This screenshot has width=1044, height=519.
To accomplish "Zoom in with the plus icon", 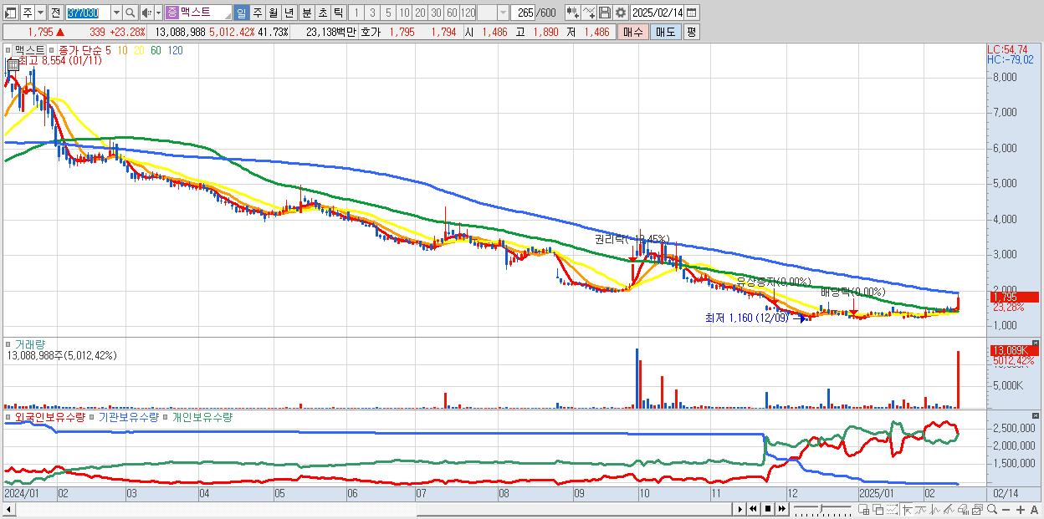I will click(1021, 510).
